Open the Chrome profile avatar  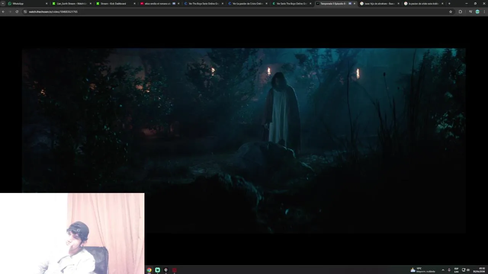477,12
